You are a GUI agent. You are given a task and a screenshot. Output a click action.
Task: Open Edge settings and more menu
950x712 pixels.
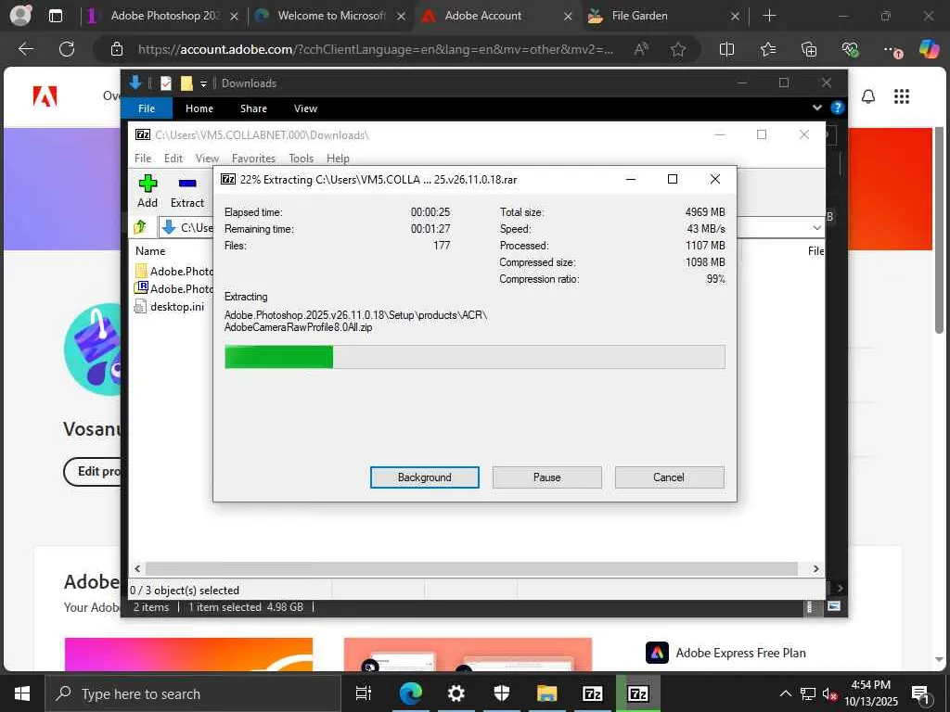pyautogui.click(x=892, y=50)
